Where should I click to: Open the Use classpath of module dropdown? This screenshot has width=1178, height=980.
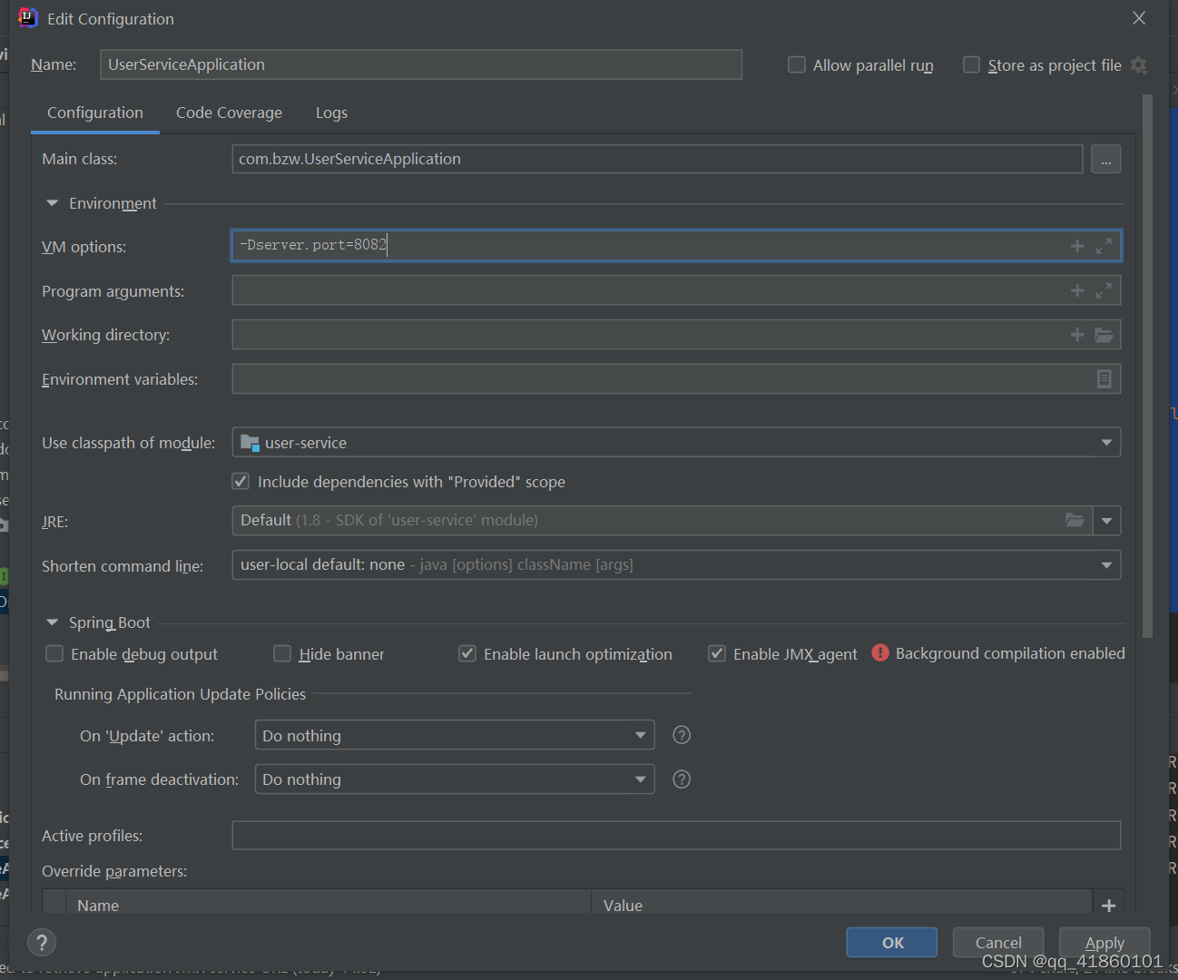pyautogui.click(x=1106, y=443)
